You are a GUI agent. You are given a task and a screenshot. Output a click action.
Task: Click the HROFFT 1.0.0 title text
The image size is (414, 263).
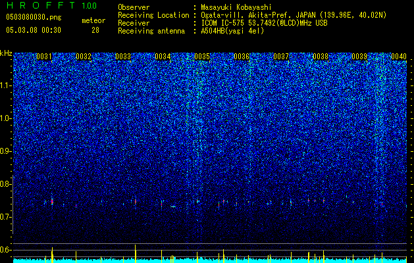tap(51, 5)
